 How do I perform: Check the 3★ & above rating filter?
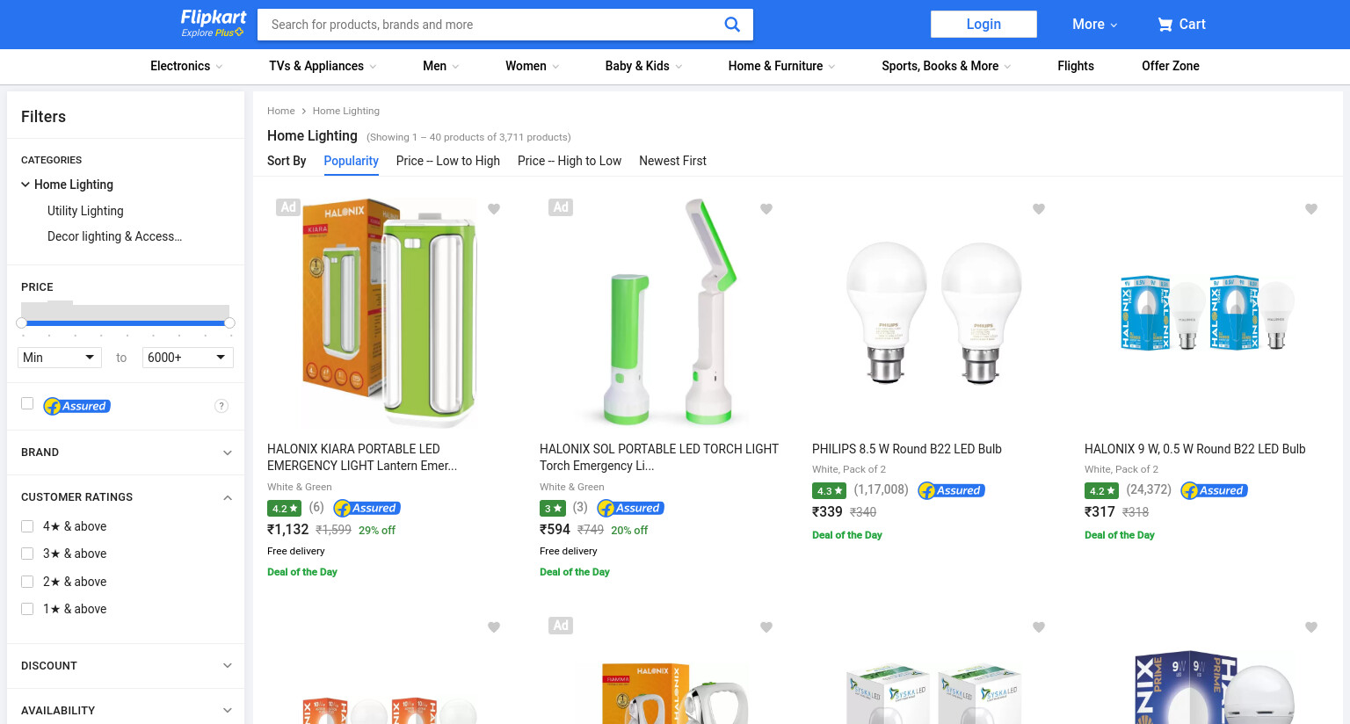(27, 554)
